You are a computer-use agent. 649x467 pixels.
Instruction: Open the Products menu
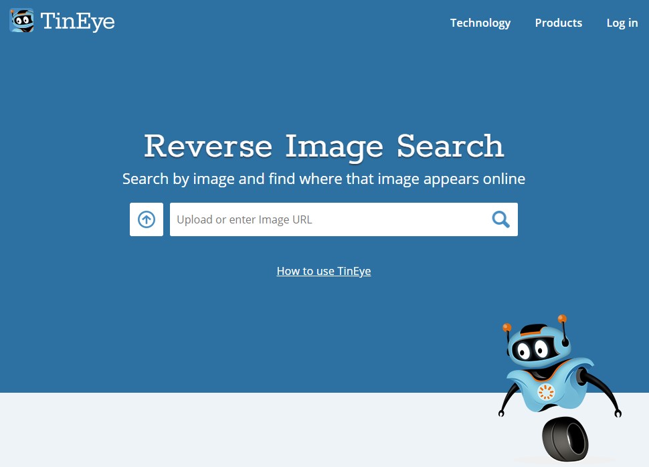coord(559,23)
